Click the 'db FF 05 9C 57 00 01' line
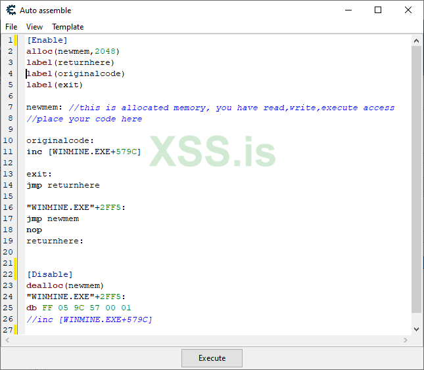Image resolution: width=424 pixels, height=370 pixels. (x=79, y=308)
